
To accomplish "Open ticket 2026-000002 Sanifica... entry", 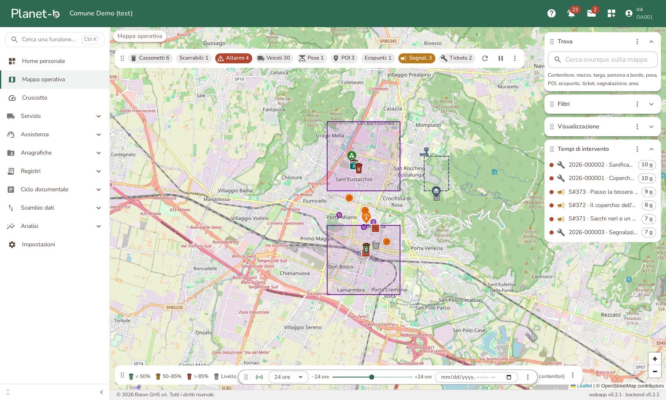I will pos(602,165).
